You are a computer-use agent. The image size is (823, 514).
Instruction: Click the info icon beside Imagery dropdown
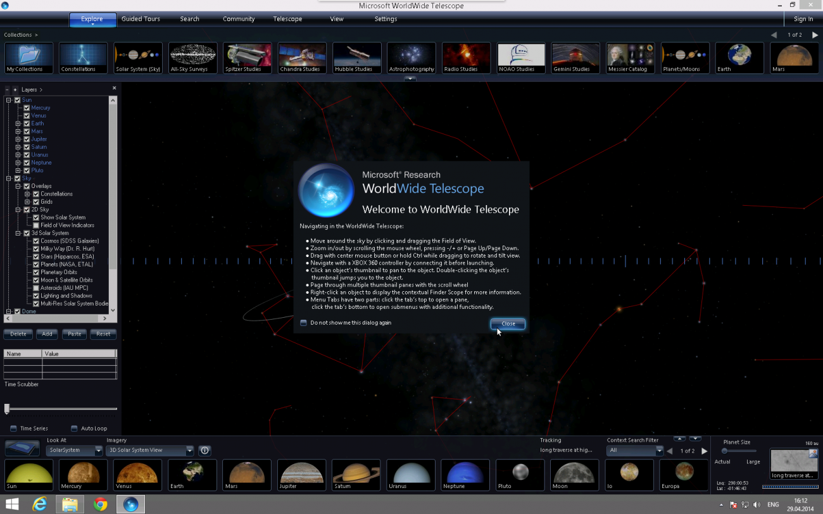click(x=204, y=451)
